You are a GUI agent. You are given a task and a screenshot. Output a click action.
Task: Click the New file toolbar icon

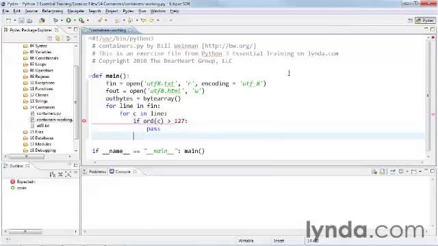(x=9, y=20)
